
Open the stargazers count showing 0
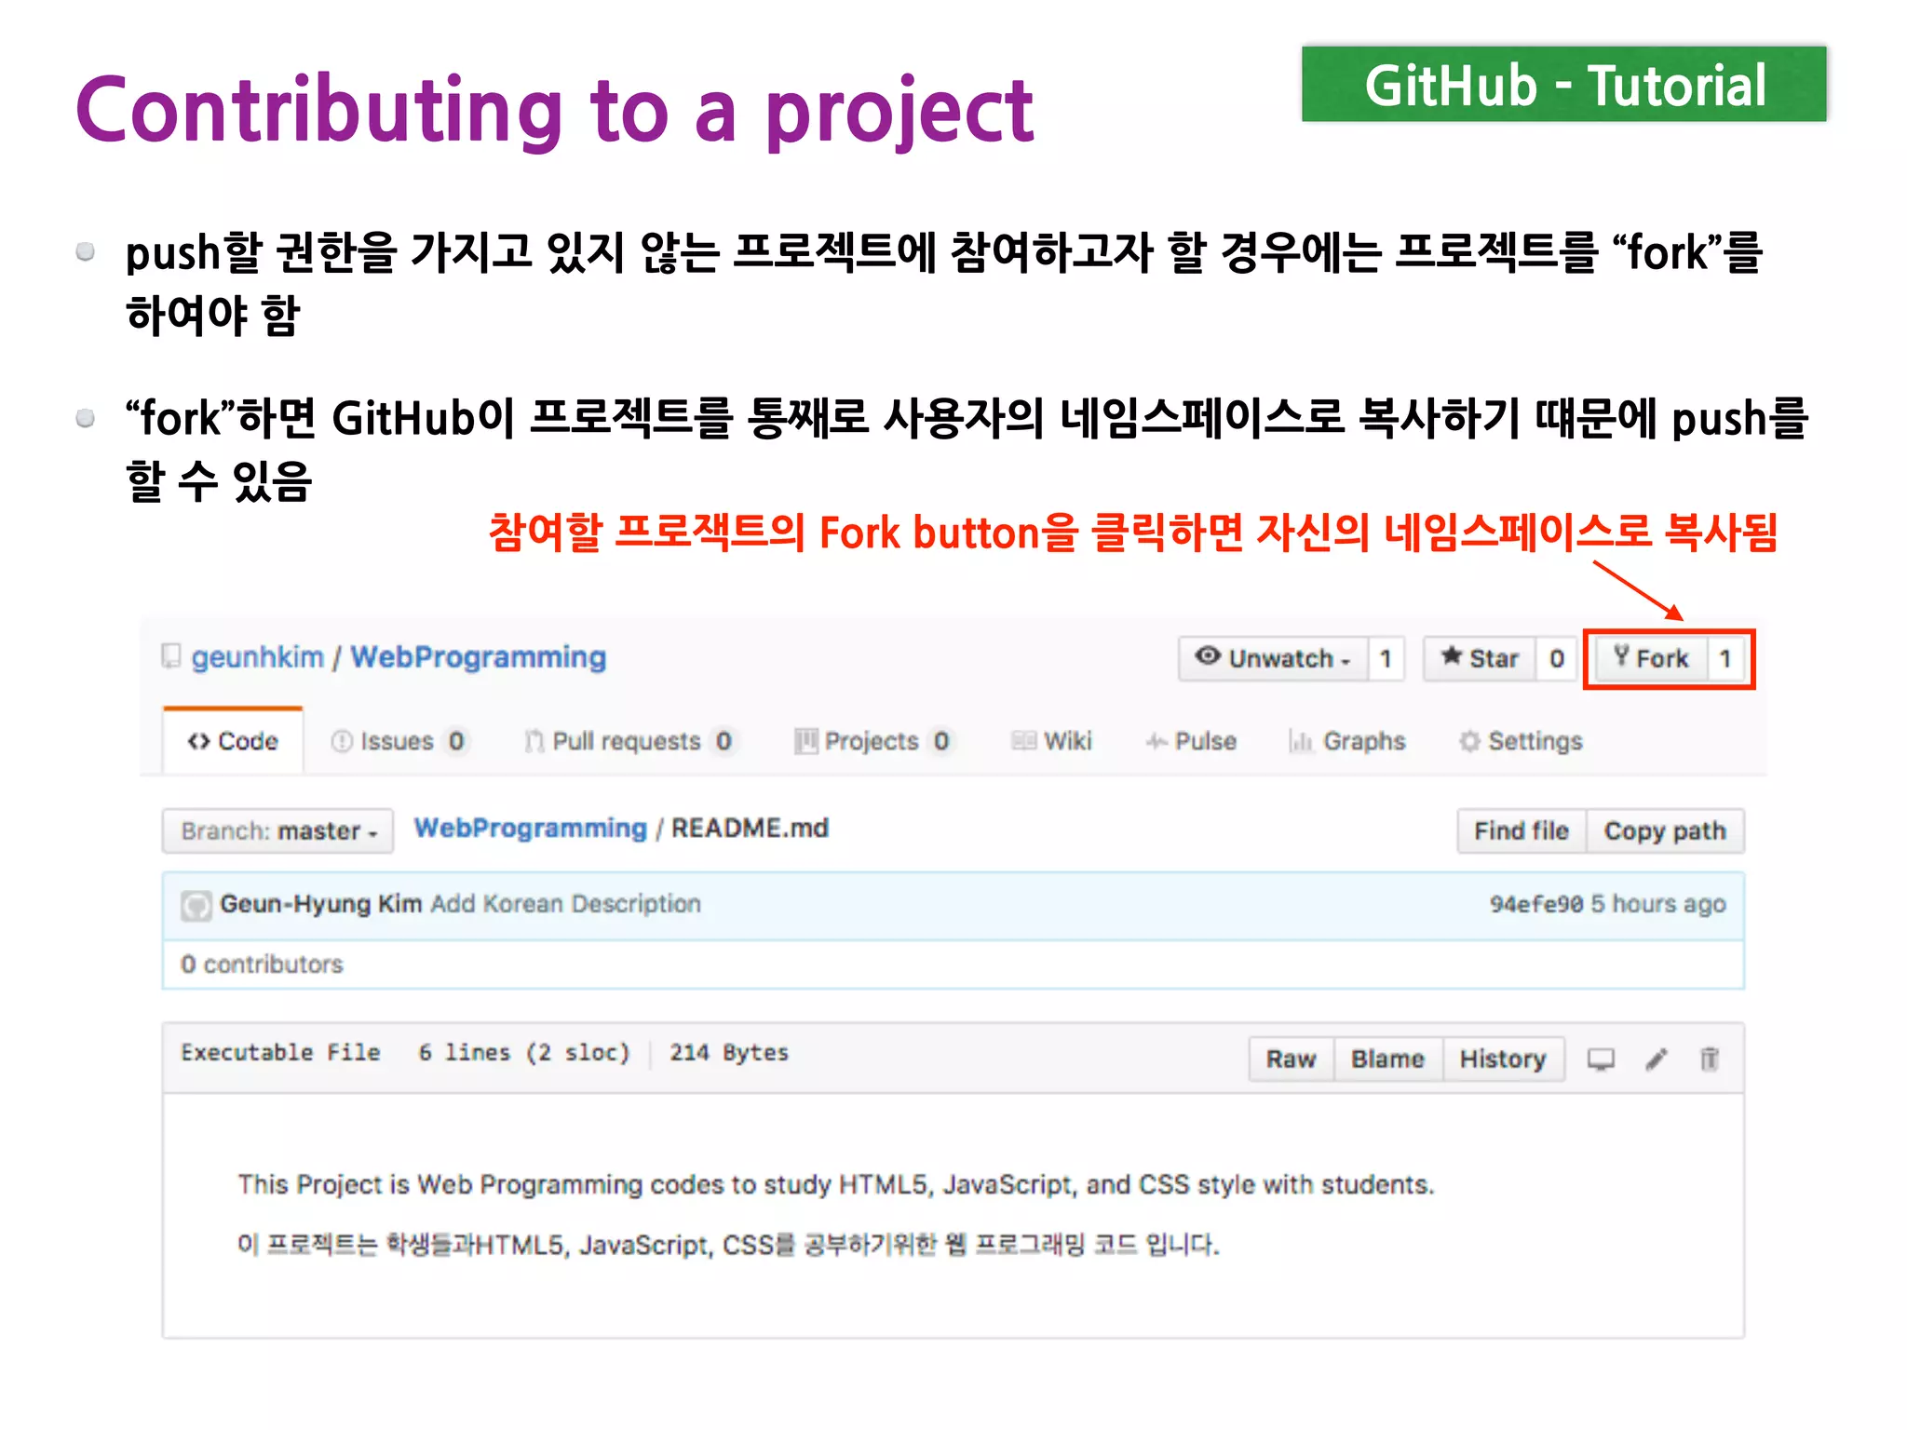pyautogui.click(x=1556, y=658)
